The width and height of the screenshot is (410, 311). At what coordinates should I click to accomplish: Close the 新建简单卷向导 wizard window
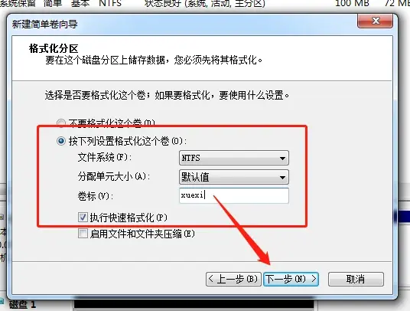pos(375,21)
